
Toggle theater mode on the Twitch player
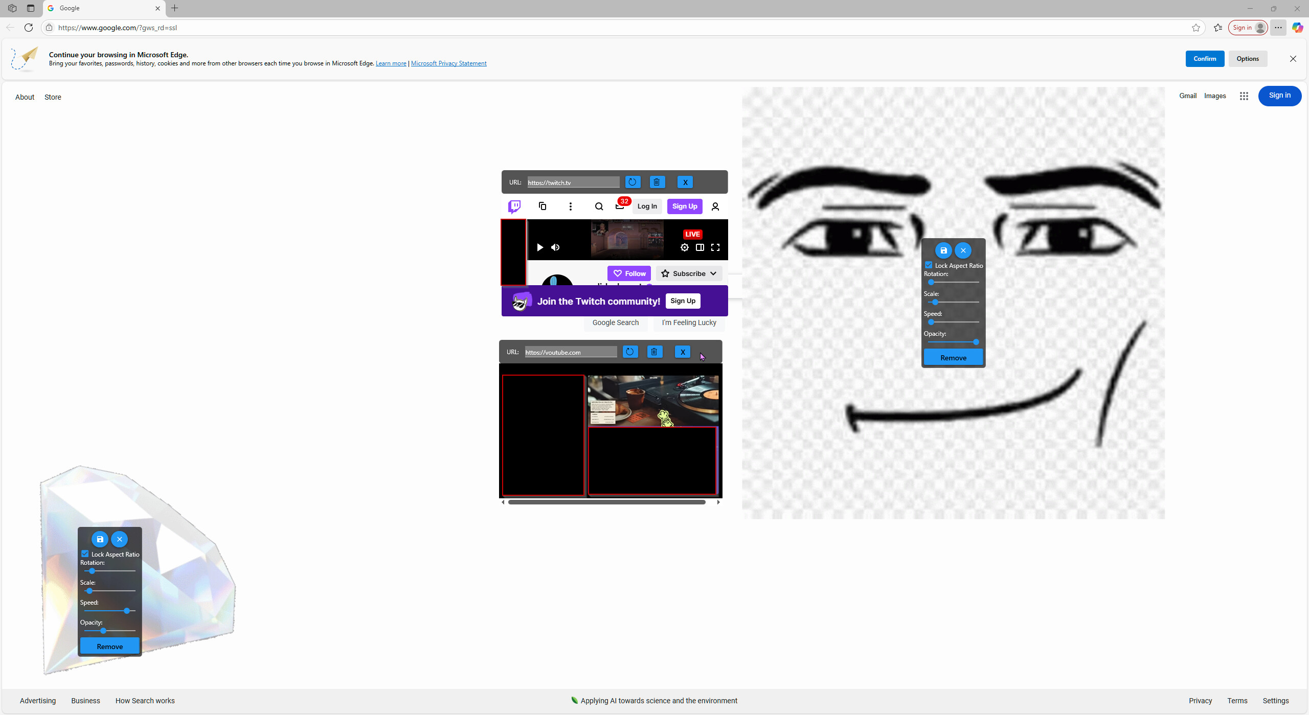point(700,247)
